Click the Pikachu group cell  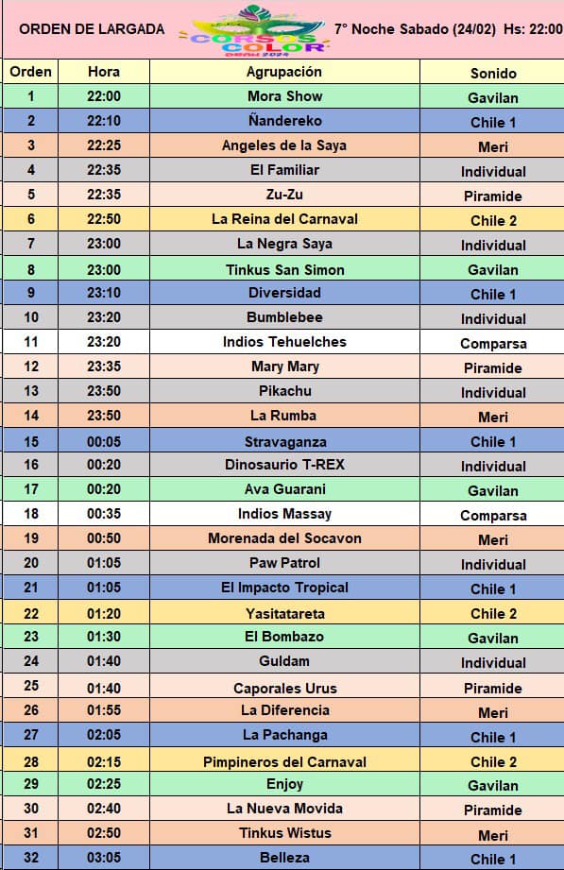click(284, 391)
